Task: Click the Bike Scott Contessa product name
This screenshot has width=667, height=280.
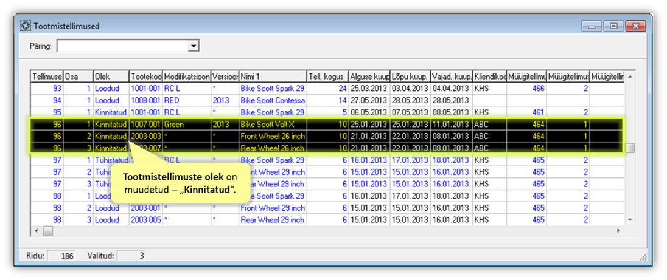Action: pyautogui.click(x=272, y=100)
